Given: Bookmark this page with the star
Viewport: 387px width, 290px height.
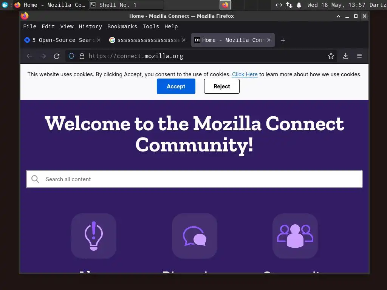Looking at the screenshot, I should point(331,56).
